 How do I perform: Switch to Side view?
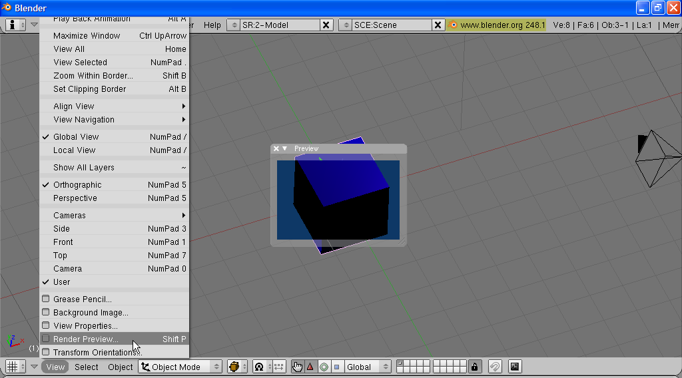[115, 229]
